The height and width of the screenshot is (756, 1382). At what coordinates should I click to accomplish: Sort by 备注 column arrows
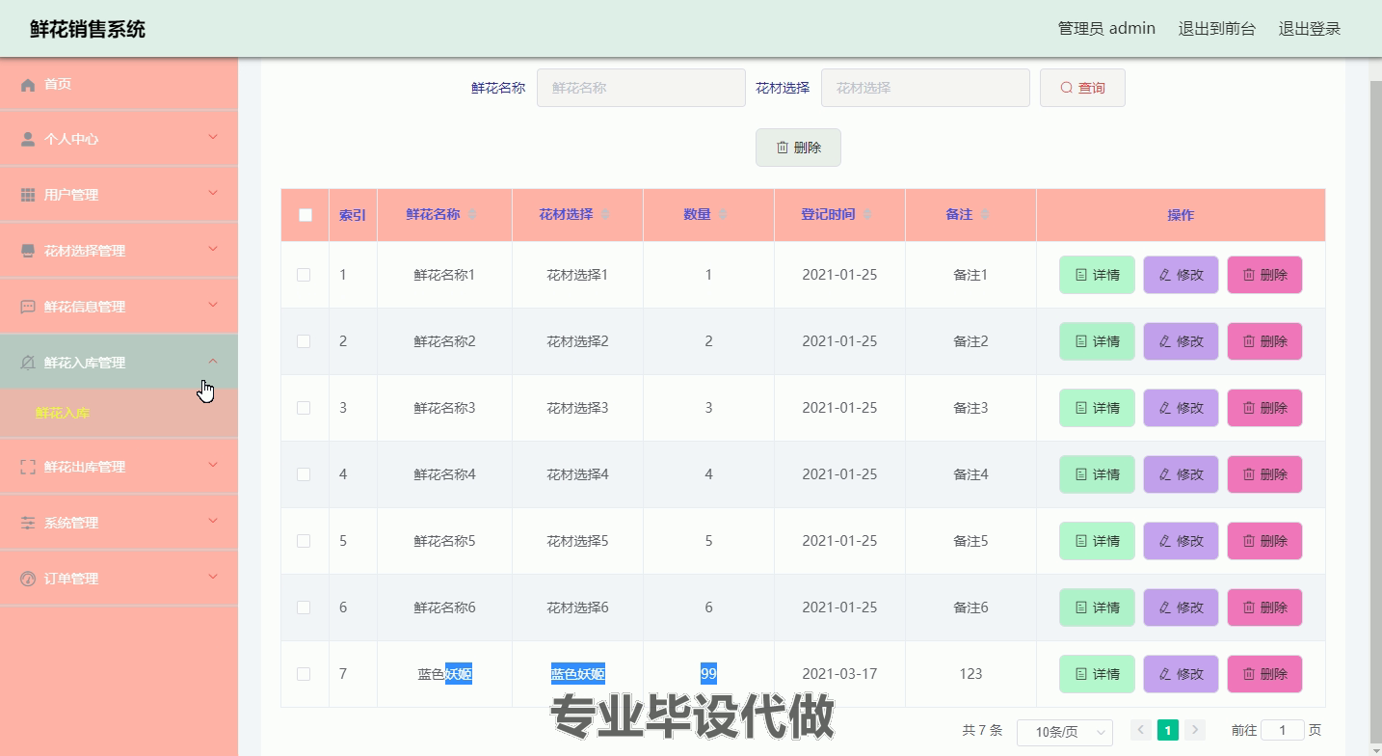(985, 214)
